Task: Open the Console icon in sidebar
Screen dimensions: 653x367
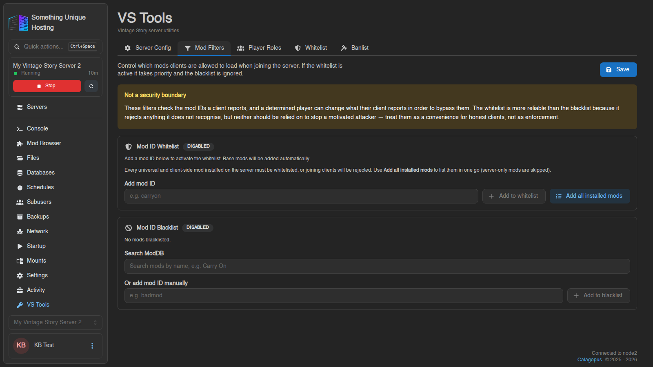Action: pos(20,129)
